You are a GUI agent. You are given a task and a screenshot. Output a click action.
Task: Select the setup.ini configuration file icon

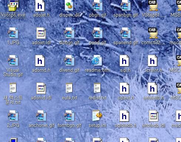97,116
